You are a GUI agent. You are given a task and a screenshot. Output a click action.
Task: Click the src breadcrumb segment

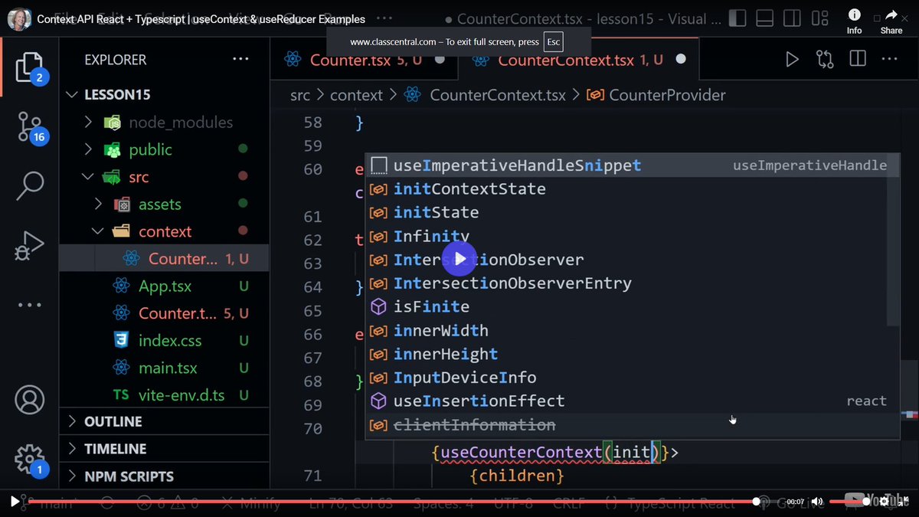click(300, 95)
